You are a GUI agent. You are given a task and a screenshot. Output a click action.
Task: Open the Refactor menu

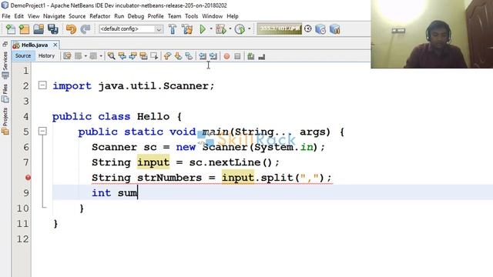tap(99, 16)
